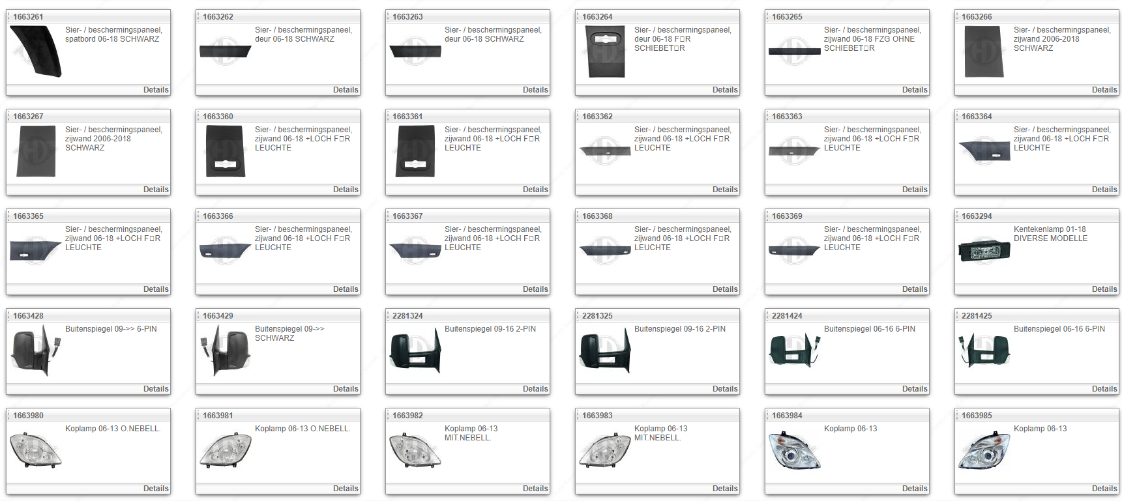Click the 1663366 side panel image
1122x501 pixels.
226,251
